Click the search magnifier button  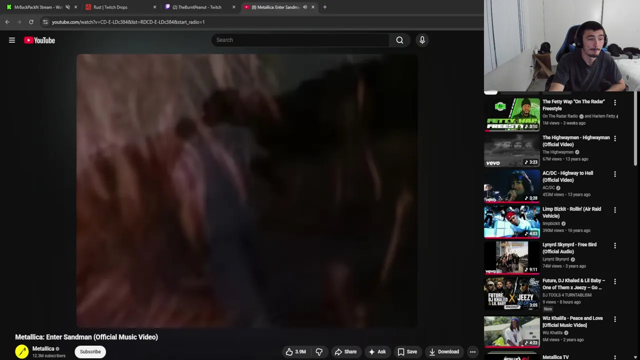tap(399, 40)
